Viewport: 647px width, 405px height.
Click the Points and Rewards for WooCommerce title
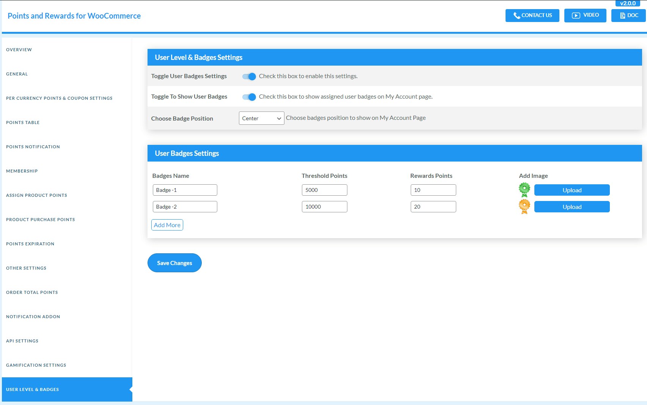pos(74,16)
